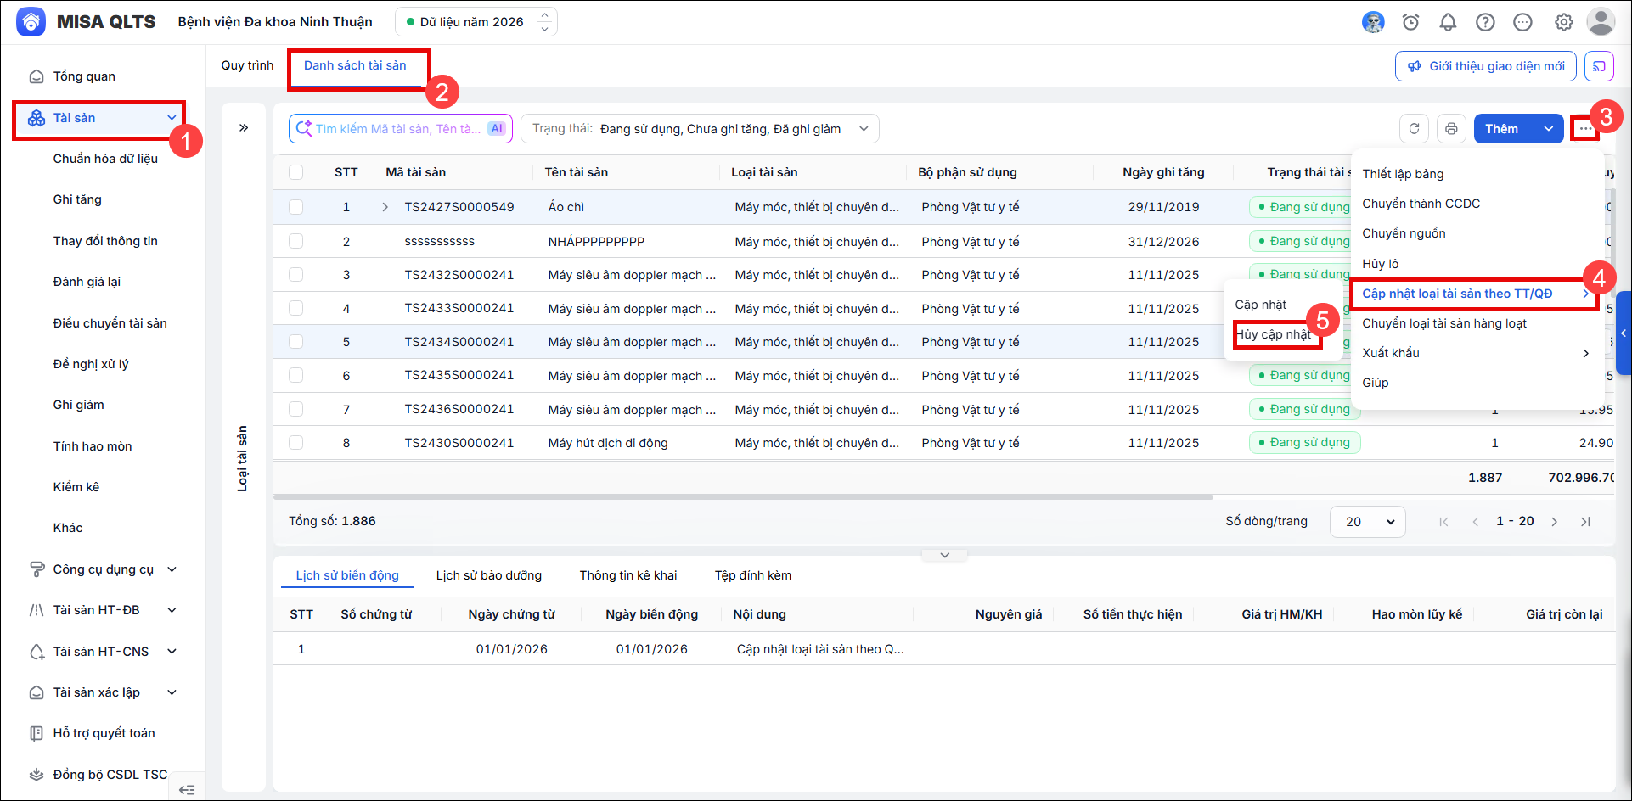Open the notifications bell
Screen dimensions: 1632x801
1448,22
